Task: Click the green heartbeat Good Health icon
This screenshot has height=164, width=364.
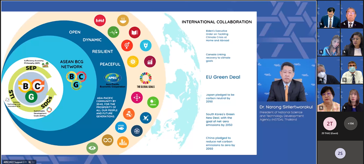Action: pyautogui.click(x=113, y=32)
